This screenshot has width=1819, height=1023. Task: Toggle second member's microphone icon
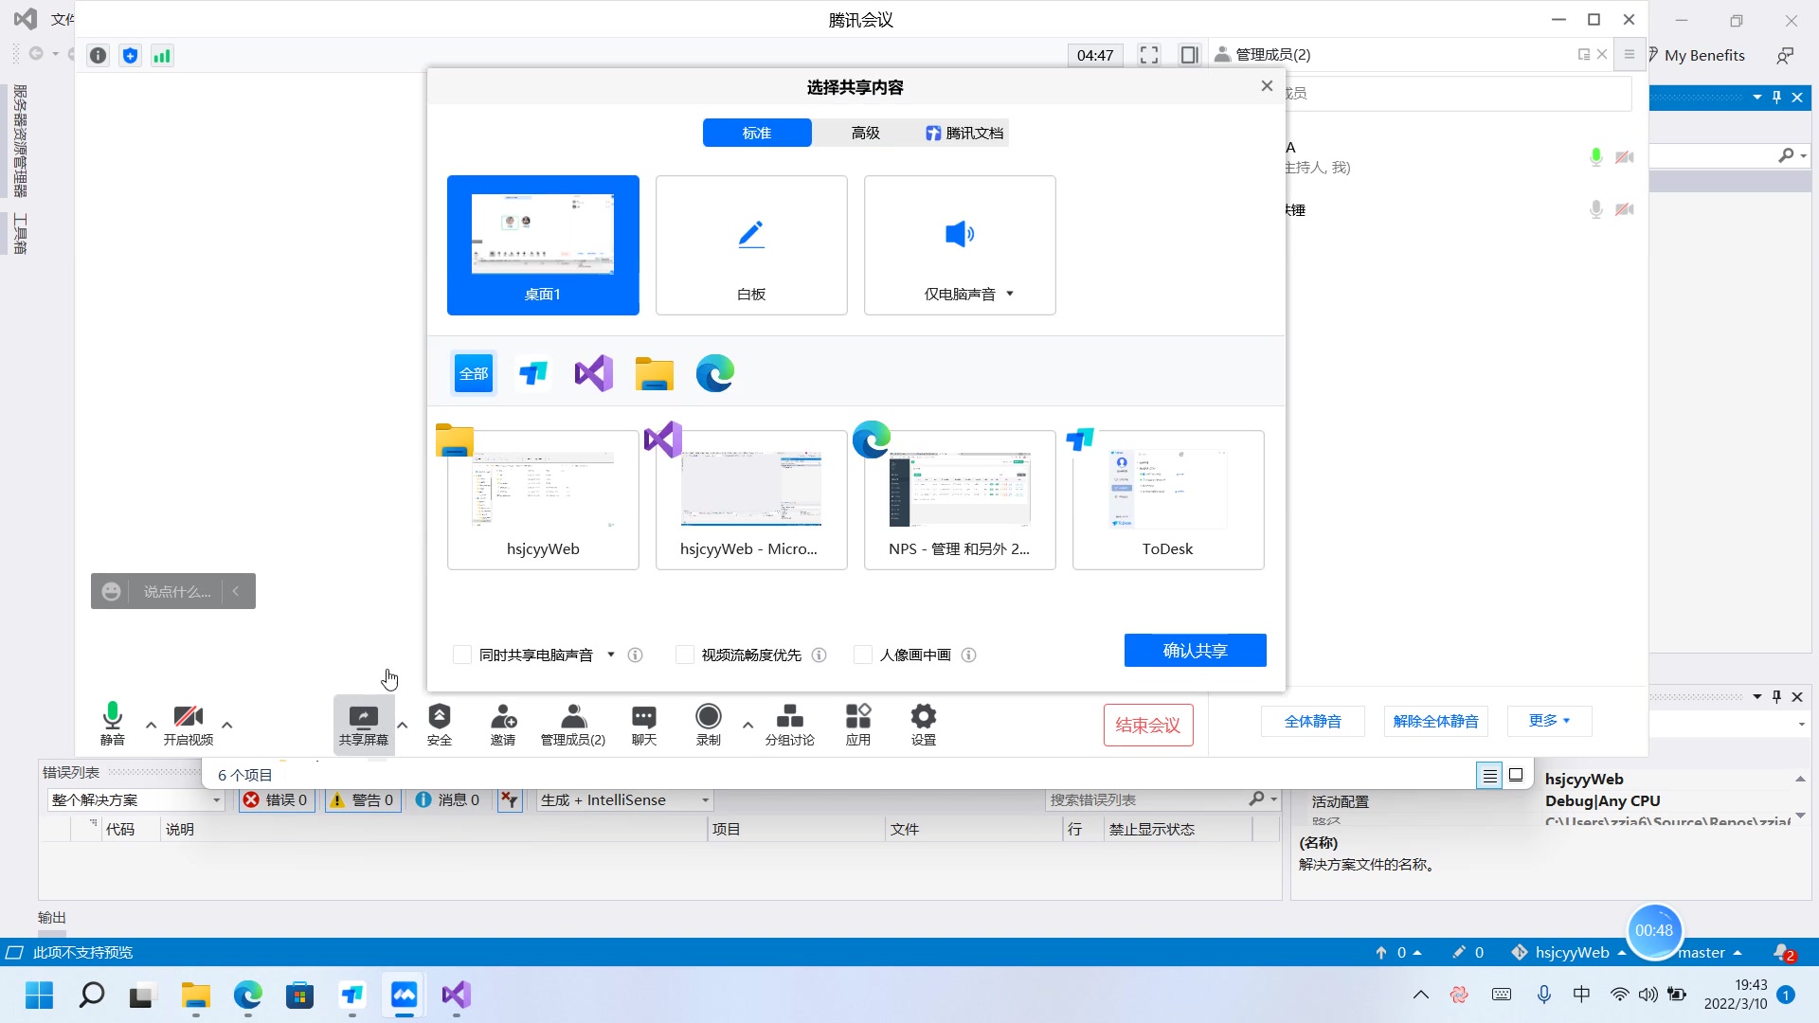(x=1596, y=209)
